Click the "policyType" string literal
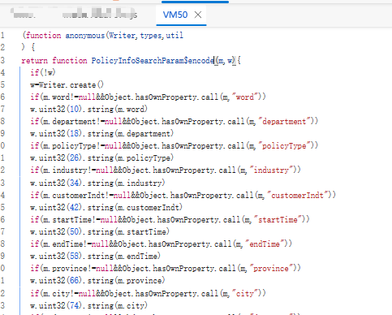 click(284, 146)
